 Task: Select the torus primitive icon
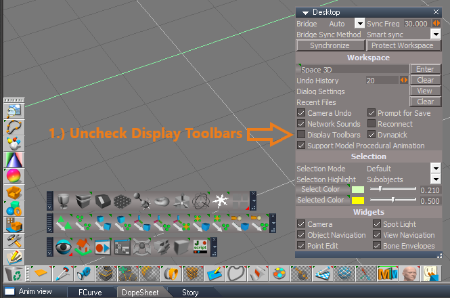162,201
